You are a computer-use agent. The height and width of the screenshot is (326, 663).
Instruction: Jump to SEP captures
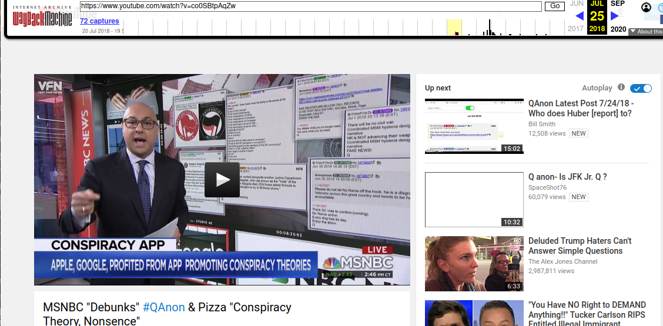pos(618,4)
